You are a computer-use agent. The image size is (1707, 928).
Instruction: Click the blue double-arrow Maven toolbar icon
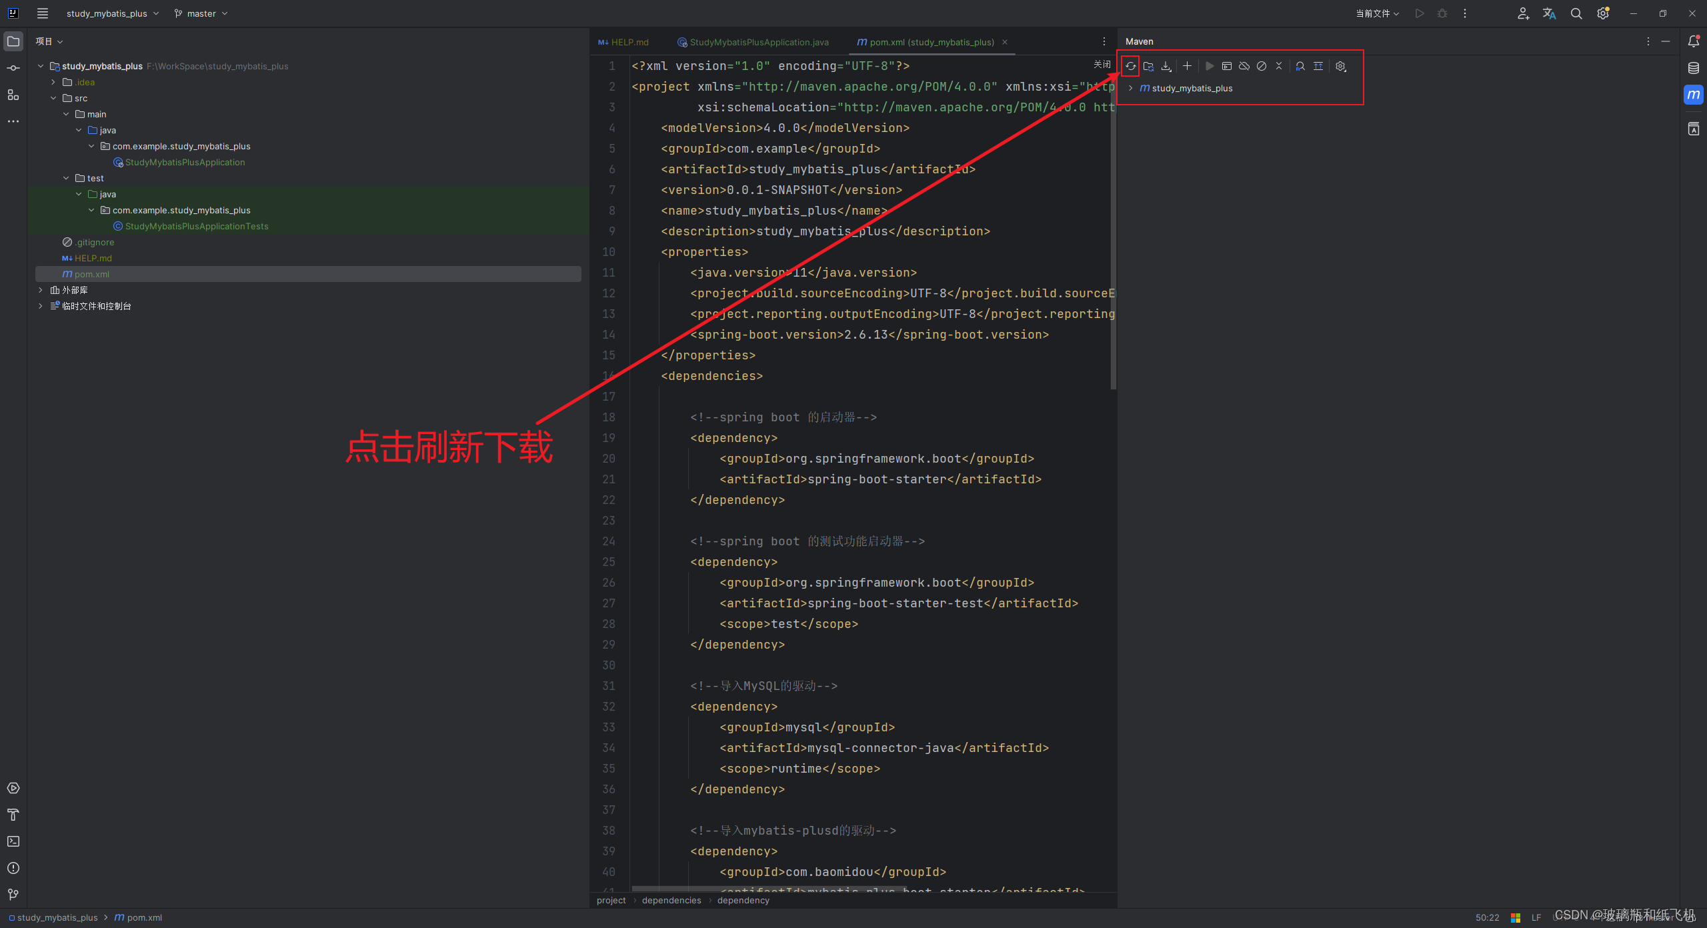(1318, 66)
